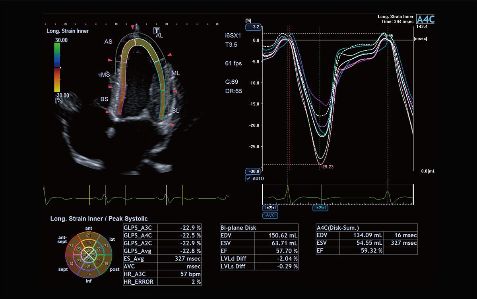Click the cyan time-marker icon below ECG
The width and height of the screenshot is (477, 299).
[x=320, y=208]
